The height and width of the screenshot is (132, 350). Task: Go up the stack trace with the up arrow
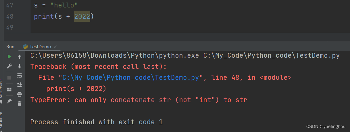[x=20, y=57]
